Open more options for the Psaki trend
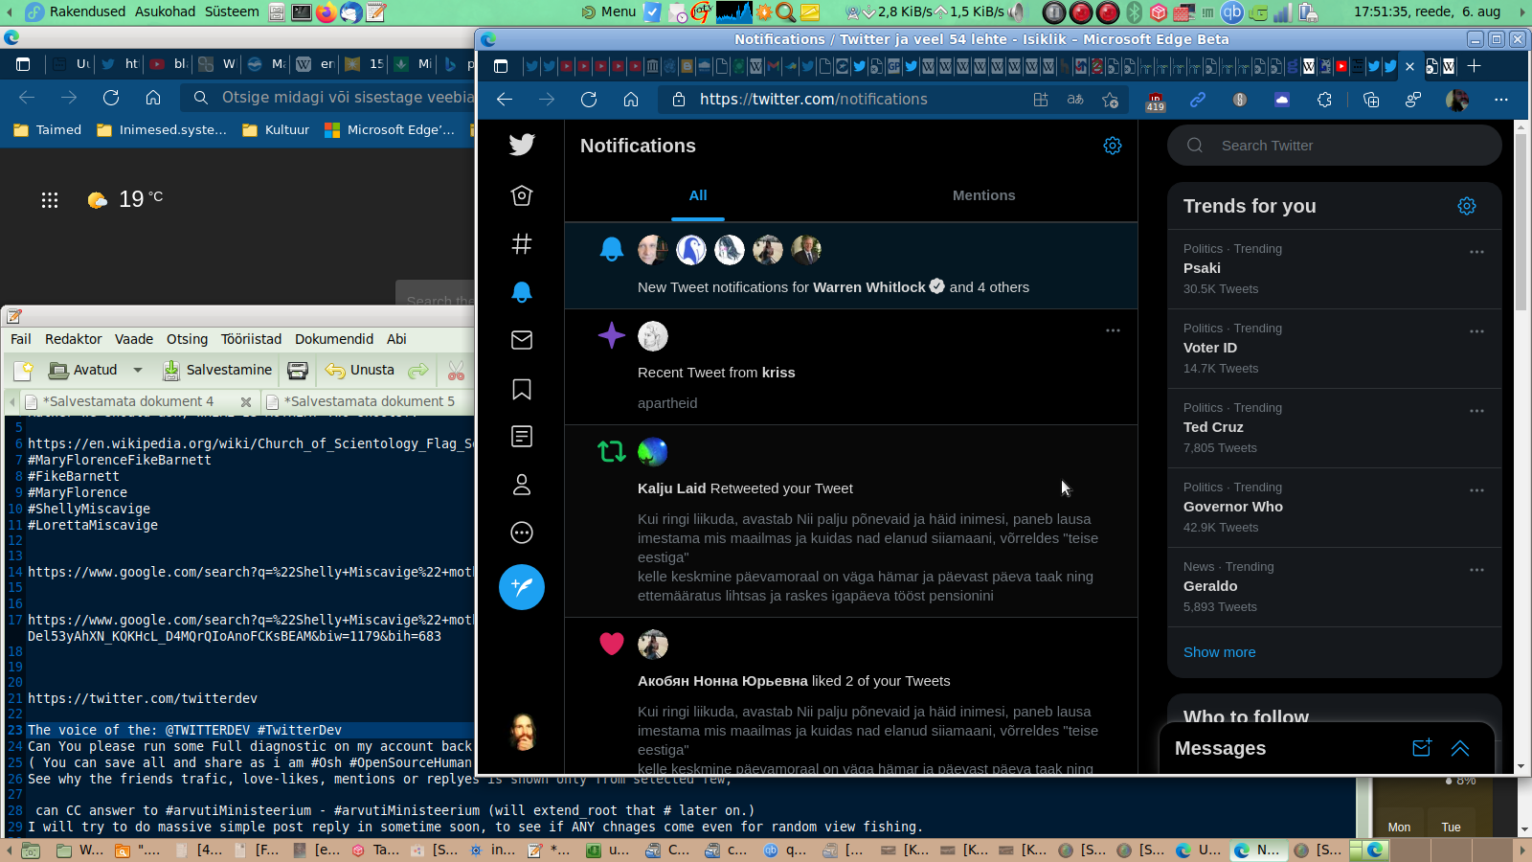This screenshot has height=862, width=1532. tap(1476, 252)
